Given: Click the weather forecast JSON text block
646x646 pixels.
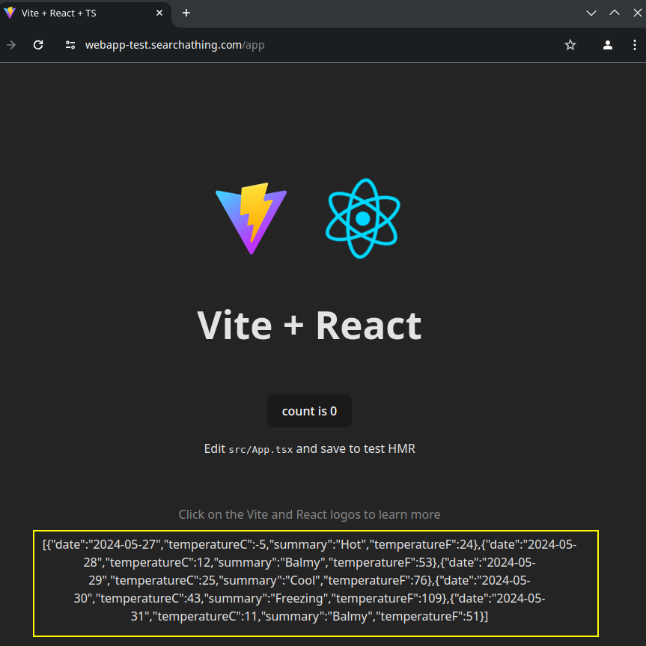Looking at the screenshot, I should (x=309, y=580).
